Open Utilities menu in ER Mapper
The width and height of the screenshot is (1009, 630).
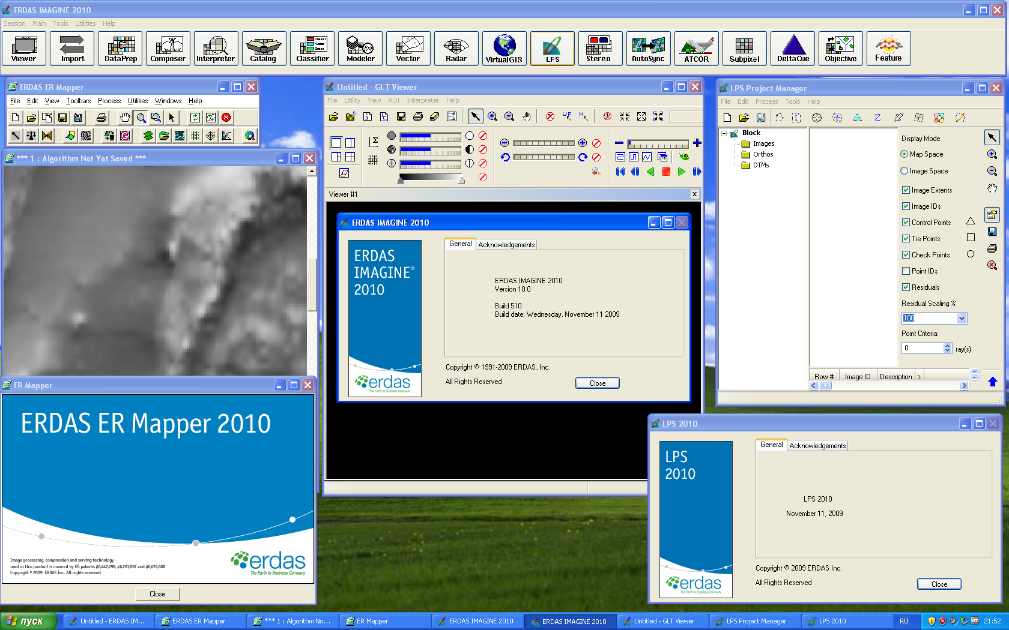pos(138,101)
